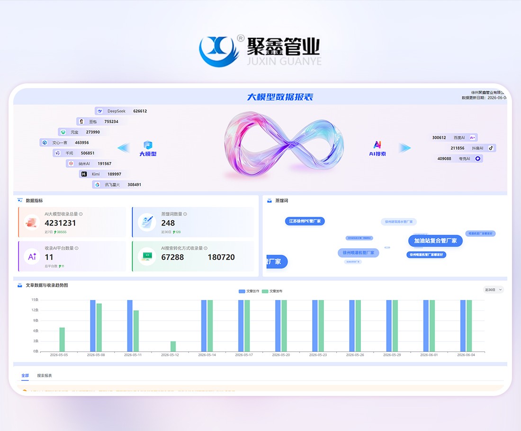Viewport: 521px width, 431px height.
Task: Click the 夸克AI count 409088
Action: (444, 159)
